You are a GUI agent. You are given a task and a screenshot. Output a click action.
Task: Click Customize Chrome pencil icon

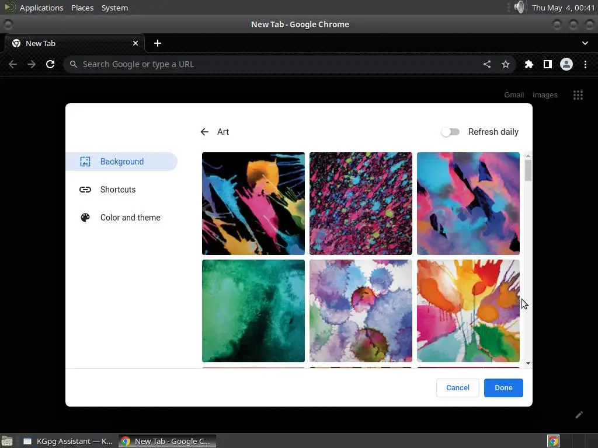(579, 415)
